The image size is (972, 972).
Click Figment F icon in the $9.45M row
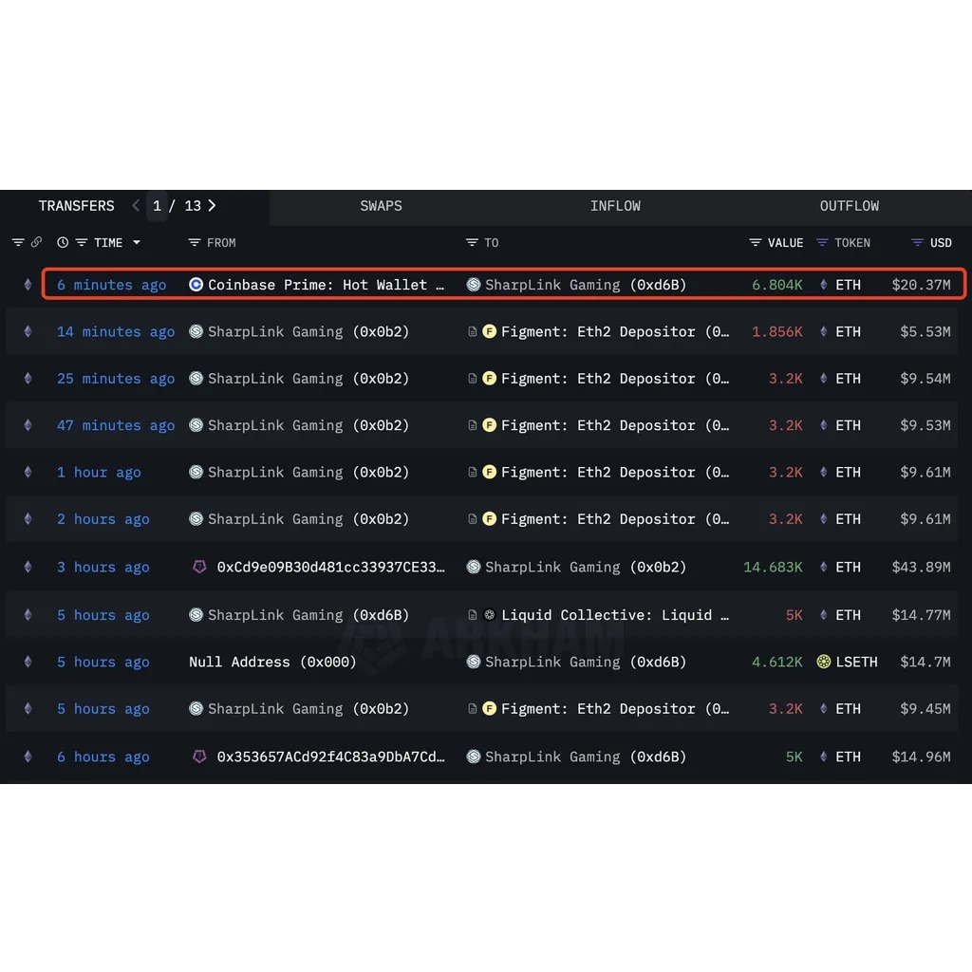[x=489, y=708]
